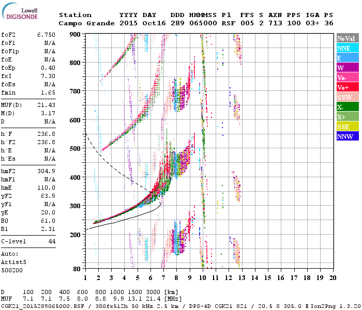Select the NNW dark blue legend swatch
This screenshot has height=310, width=362.
348,136
